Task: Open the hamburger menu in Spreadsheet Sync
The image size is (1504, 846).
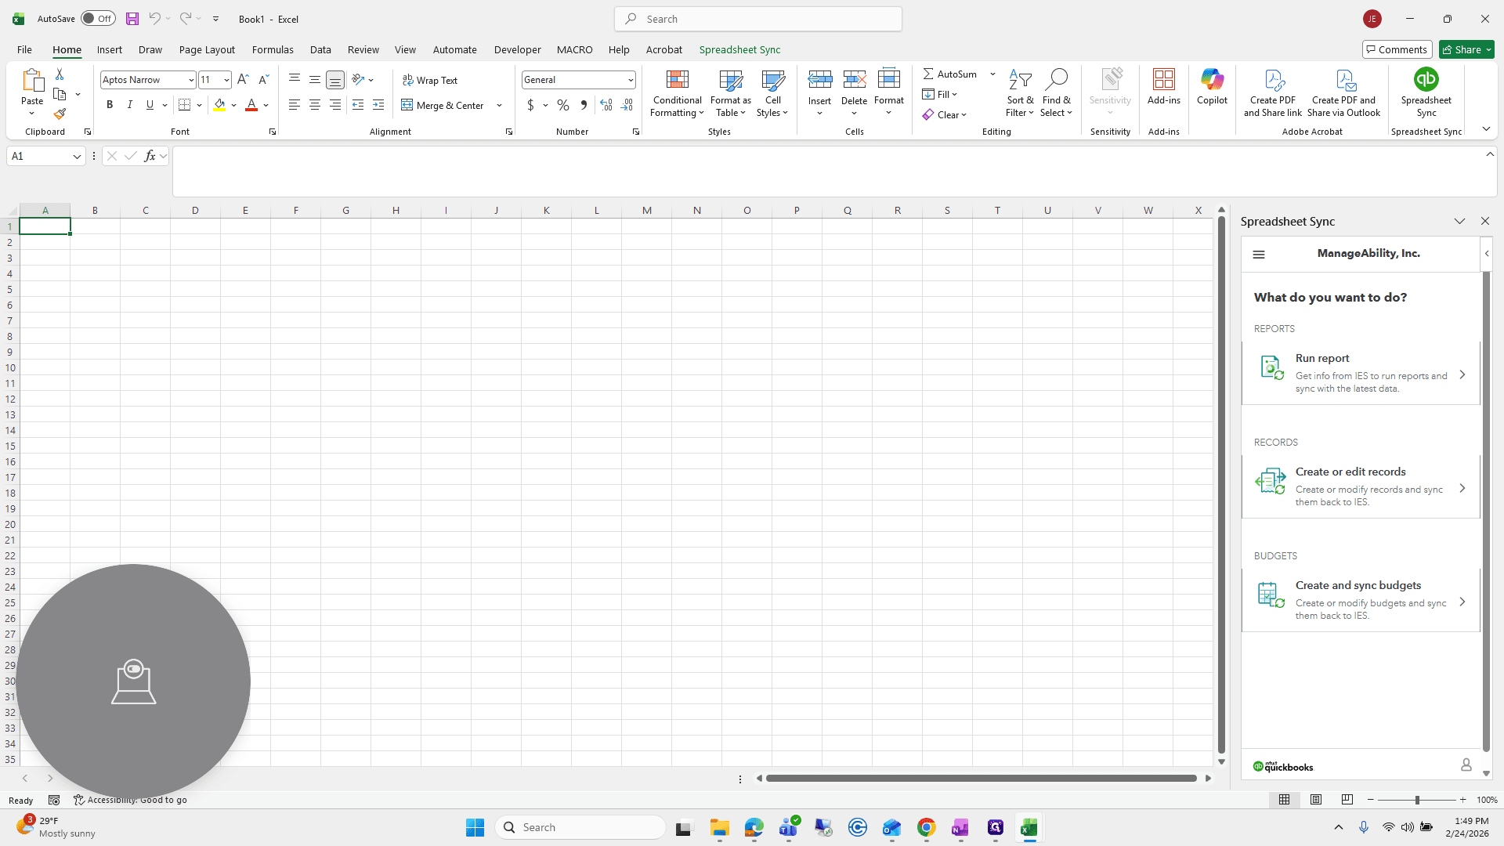Action: [1259, 255]
